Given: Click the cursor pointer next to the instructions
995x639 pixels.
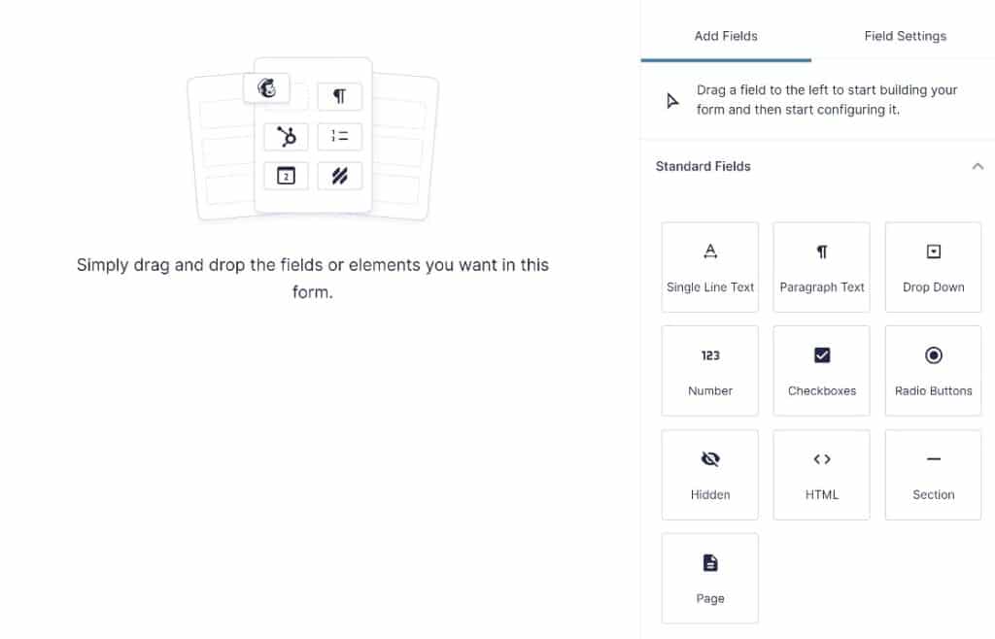Looking at the screenshot, I should (x=671, y=98).
